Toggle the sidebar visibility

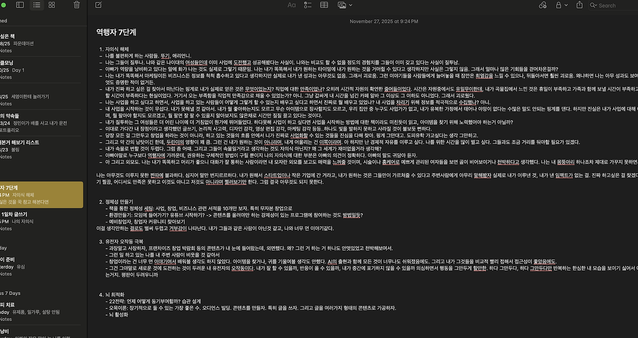point(19,5)
